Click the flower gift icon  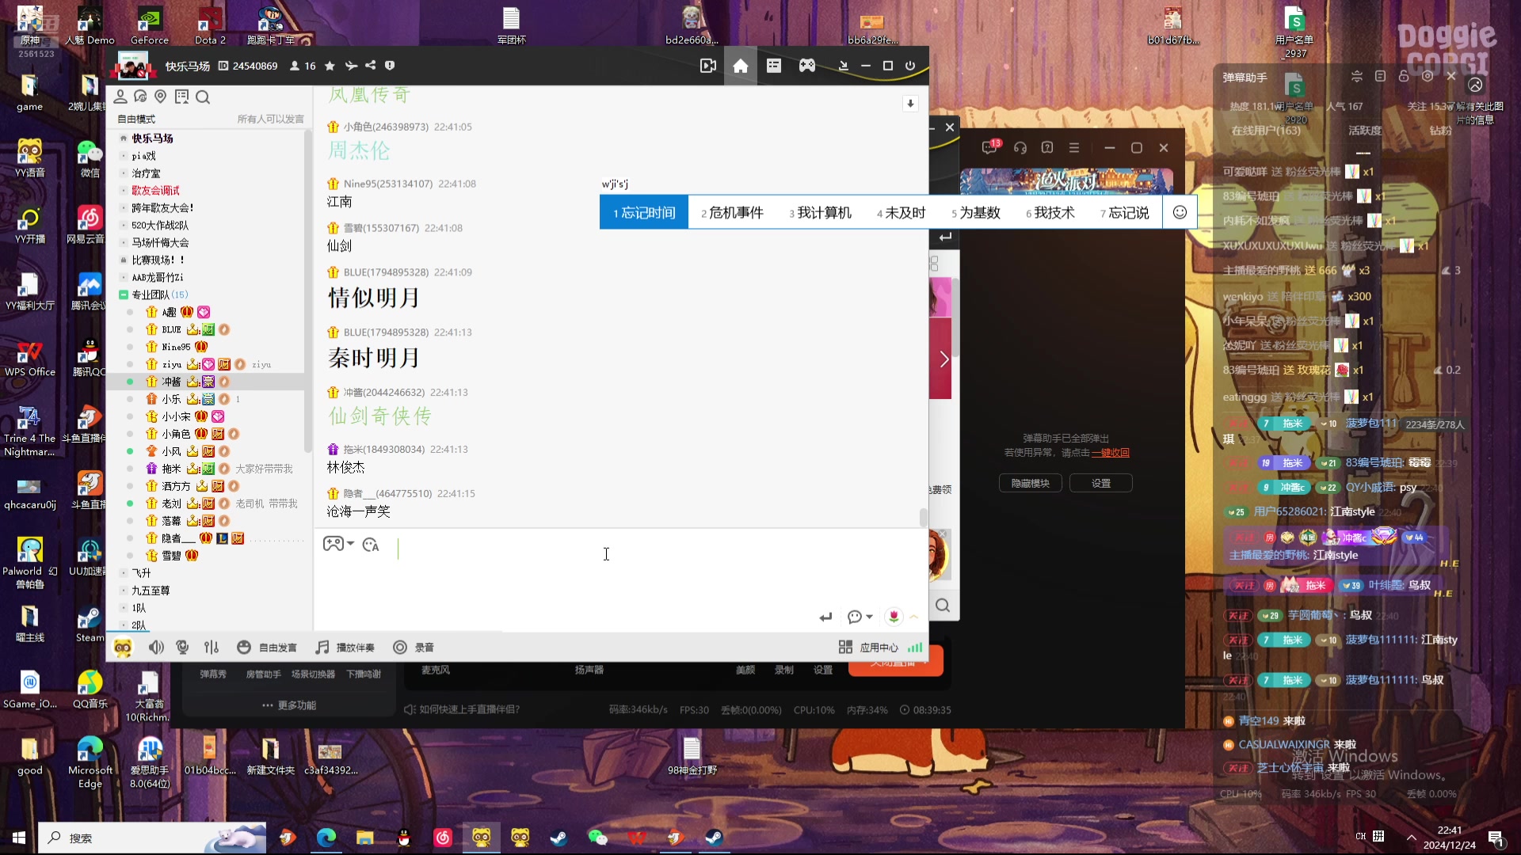(x=894, y=617)
